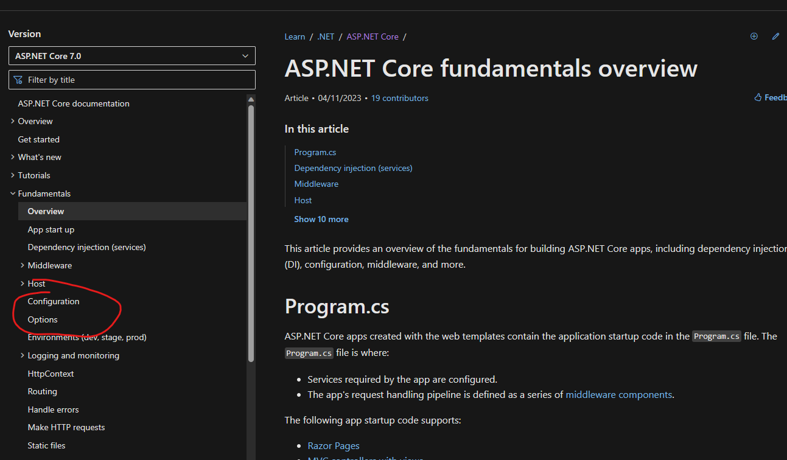Open Make HTTP requests in sidebar
Viewport: 787px width, 460px height.
[66, 427]
